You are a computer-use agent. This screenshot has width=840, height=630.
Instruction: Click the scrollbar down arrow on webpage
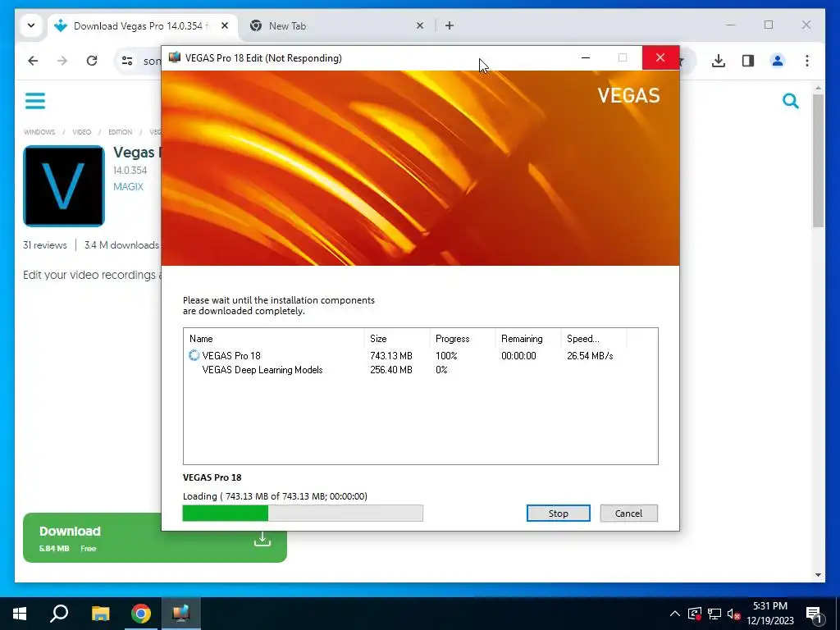point(818,575)
